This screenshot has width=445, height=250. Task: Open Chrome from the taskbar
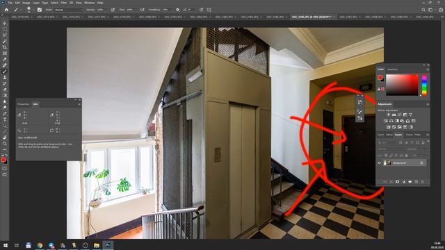[40, 245]
